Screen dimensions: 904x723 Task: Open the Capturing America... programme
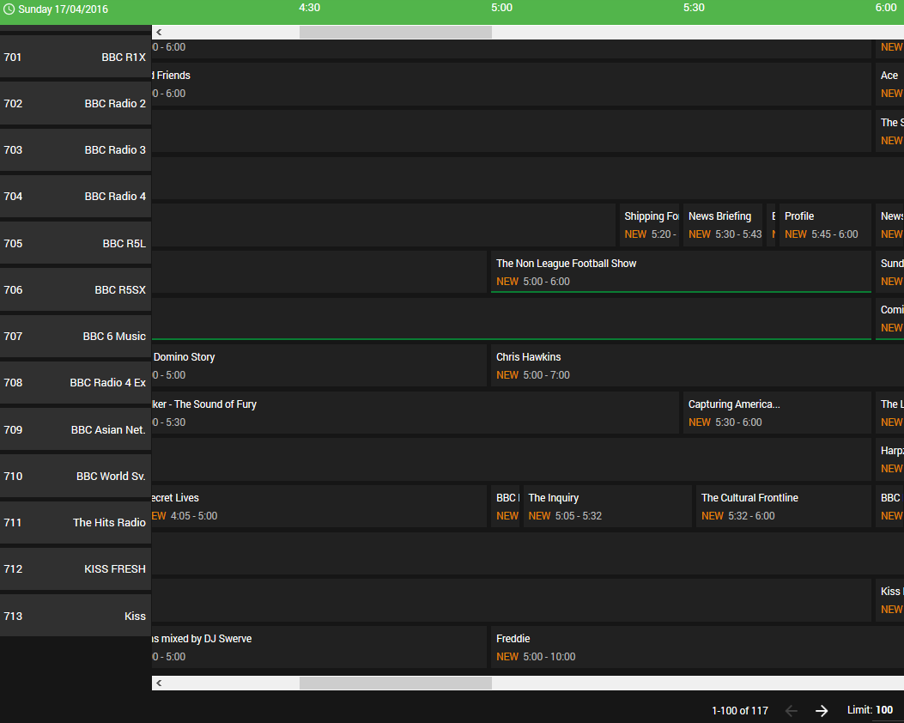777,413
